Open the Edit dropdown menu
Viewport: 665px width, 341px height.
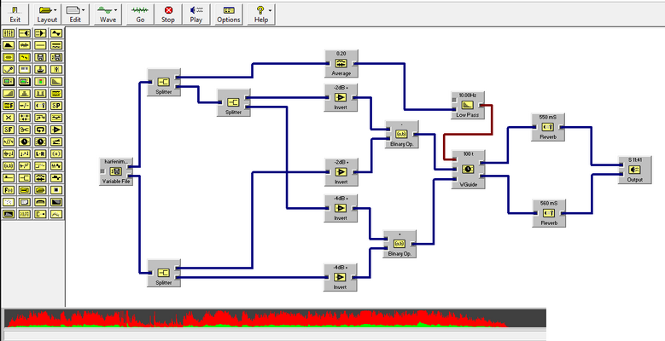click(x=75, y=14)
